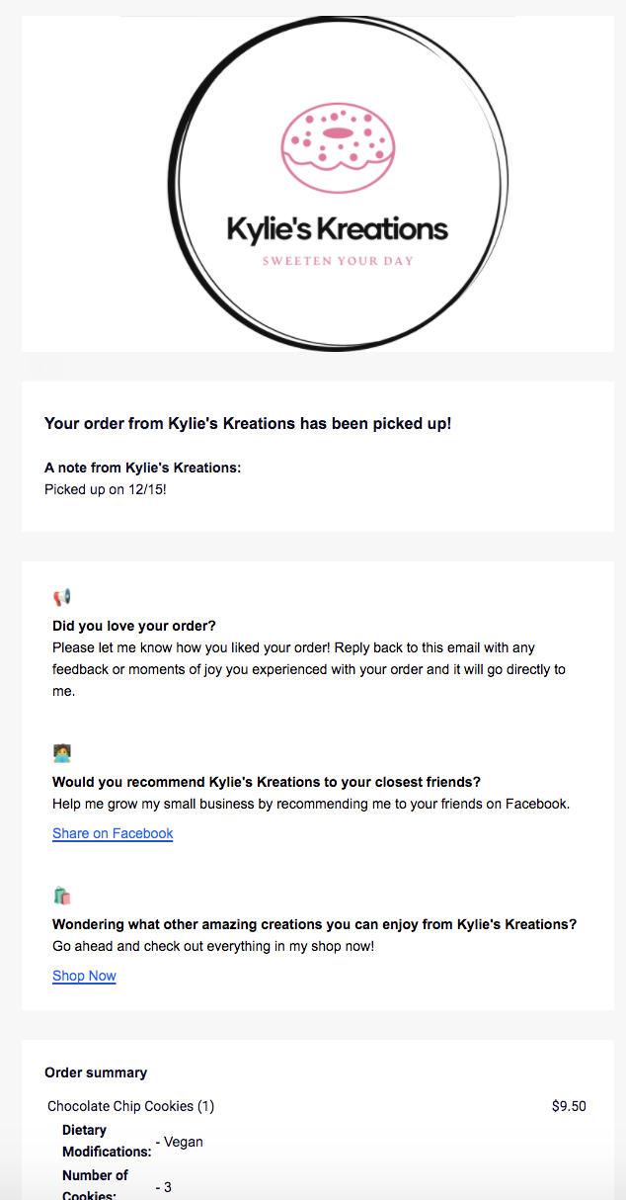
Task: Click the Dietary Modifications label
Action: click(x=107, y=1141)
